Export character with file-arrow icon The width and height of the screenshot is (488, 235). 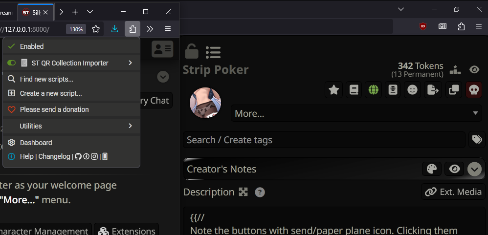pyautogui.click(x=433, y=90)
